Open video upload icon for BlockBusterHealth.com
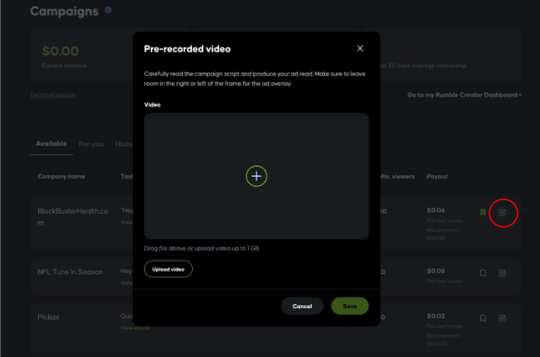Image resolution: width=540 pixels, height=357 pixels. pyautogui.click(x=503, y=212)
